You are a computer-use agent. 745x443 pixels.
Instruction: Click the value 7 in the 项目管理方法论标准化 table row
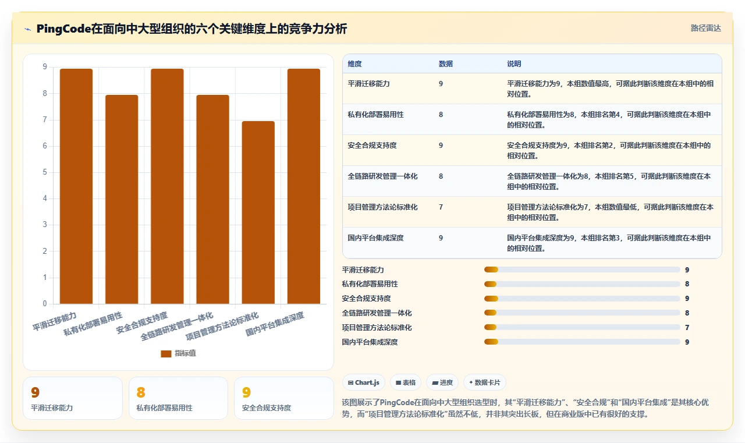pos(441,207)
